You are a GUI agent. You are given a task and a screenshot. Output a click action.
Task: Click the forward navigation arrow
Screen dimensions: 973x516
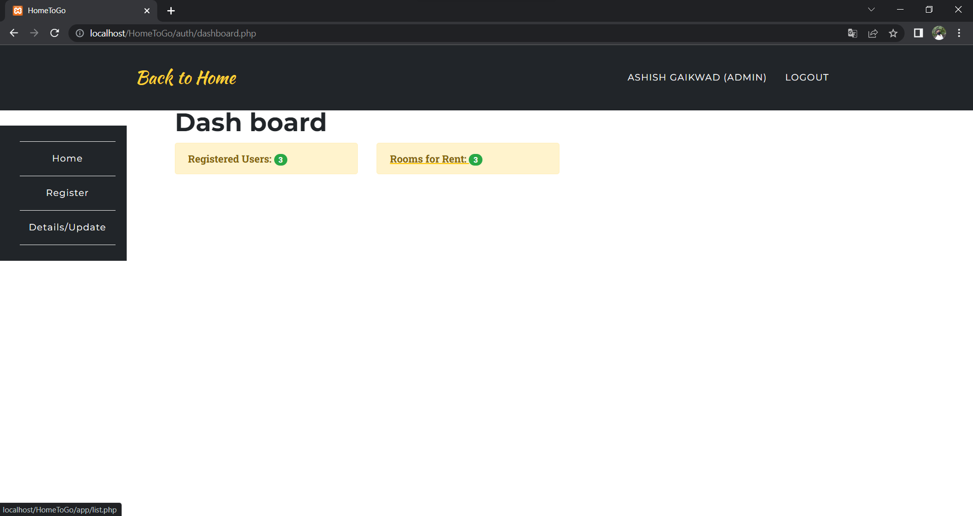tap(34, 33)
